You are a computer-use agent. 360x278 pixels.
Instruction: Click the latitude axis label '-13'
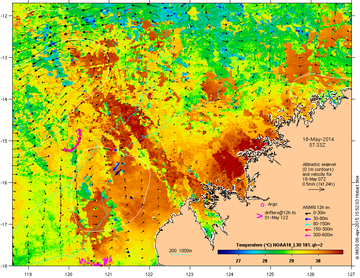pyautogui.click(x=4, y=57)
